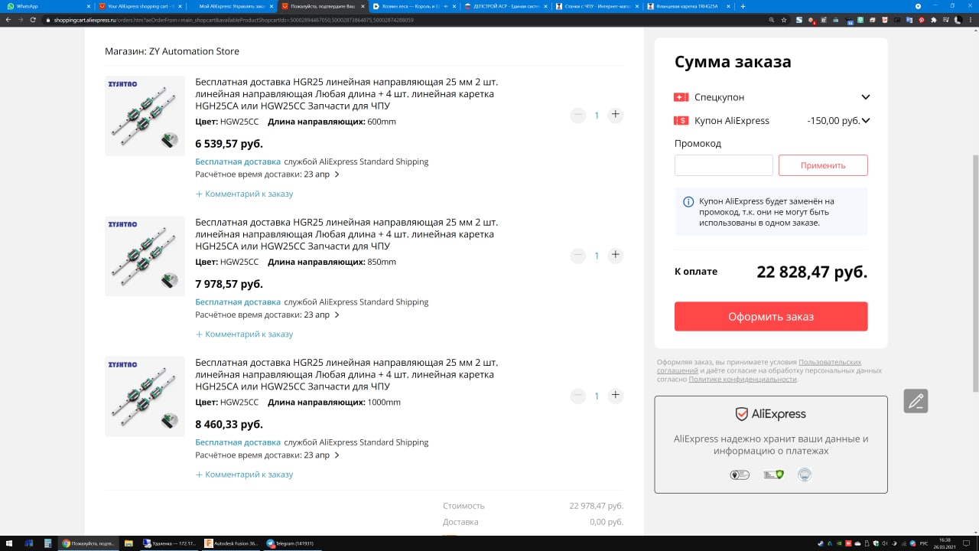The image size is (979, 551).
Task: Click the address bar URL
Action: (233, 20)
